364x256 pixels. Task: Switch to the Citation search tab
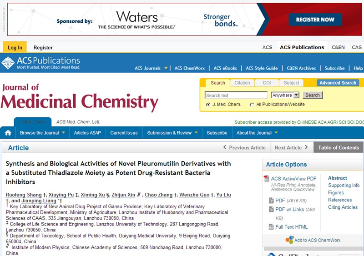coord(242,83)
